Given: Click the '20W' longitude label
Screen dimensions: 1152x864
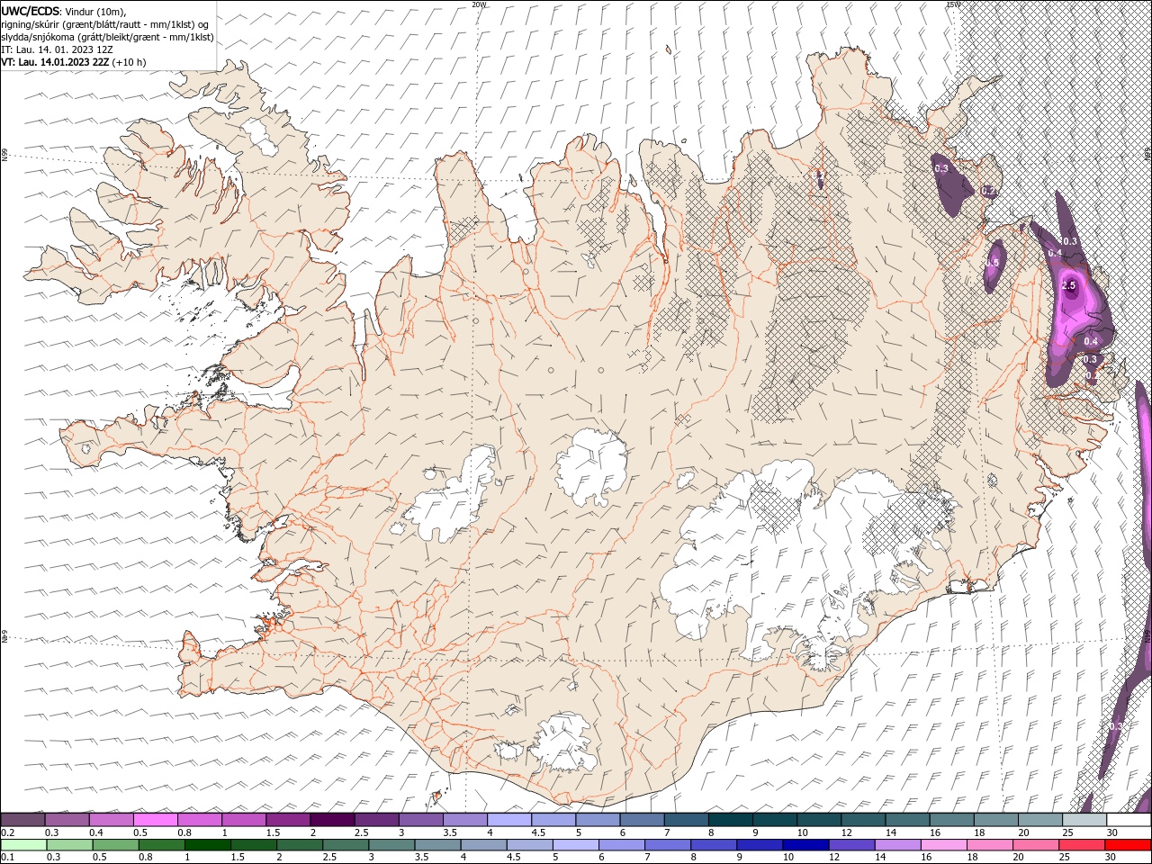Looking at the screenshot, I should pyautogui.click(x=479, y=4).
